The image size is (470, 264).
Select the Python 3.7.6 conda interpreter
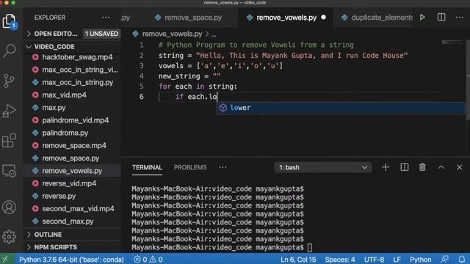(x=71, y=259)
